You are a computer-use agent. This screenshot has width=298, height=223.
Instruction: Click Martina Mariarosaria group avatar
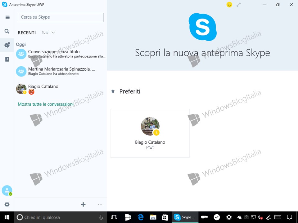pyautogui.click(x=21, y=71)
